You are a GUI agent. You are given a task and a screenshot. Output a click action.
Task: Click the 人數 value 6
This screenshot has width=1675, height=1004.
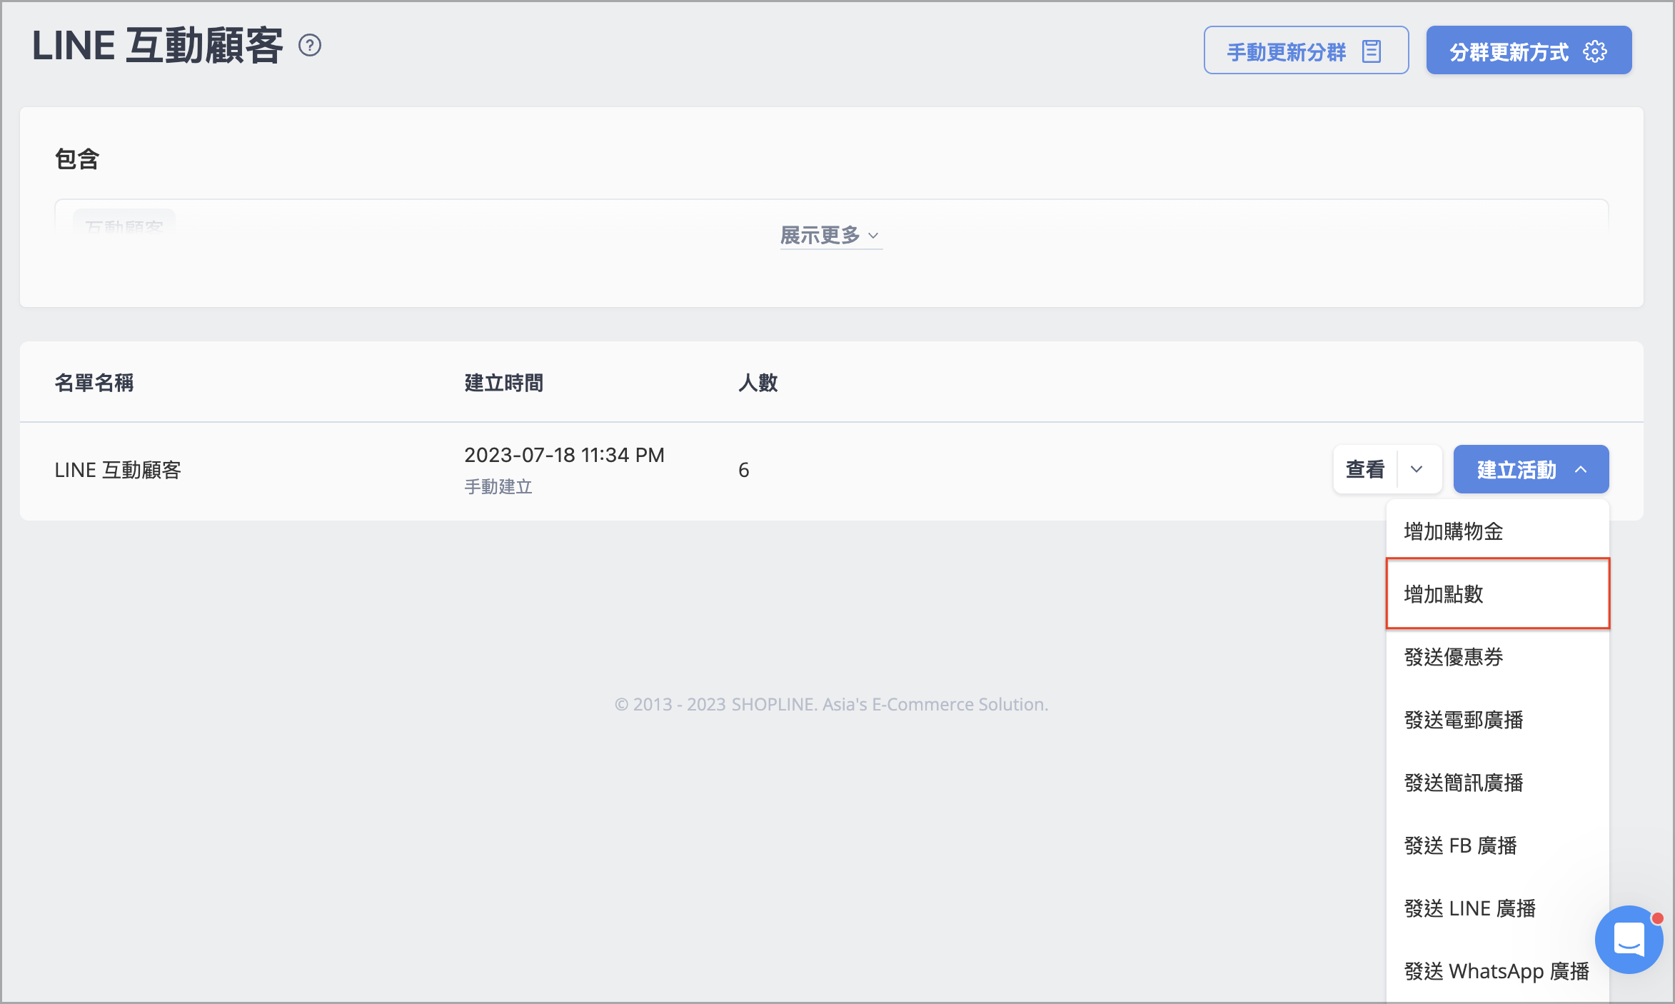(743, 470)
